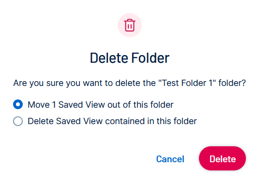
Task: Click the red trash can icon
Action: (130, 25)
